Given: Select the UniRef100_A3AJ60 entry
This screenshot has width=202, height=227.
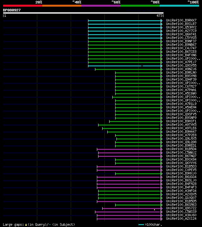Looking at the screenshot, I should coord(181,215).
